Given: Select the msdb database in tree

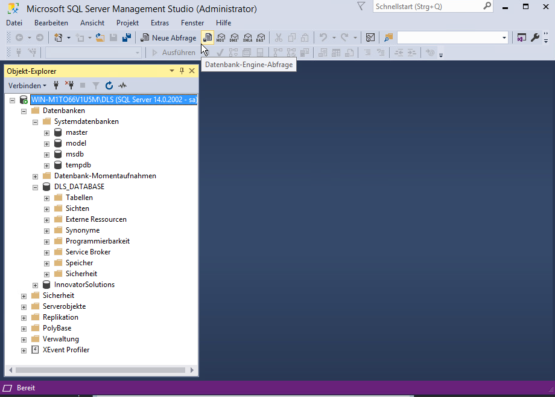Looking at the screenshot, I should click(x=75, y=154).
